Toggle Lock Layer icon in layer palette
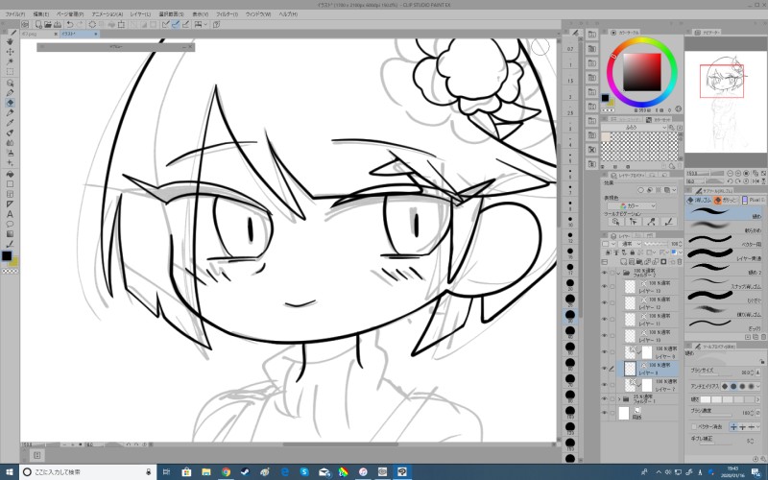 (632, 252)
